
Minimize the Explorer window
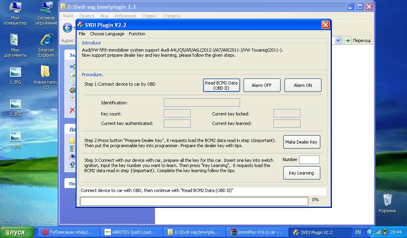pyautogui.click(x=351, y=7)
